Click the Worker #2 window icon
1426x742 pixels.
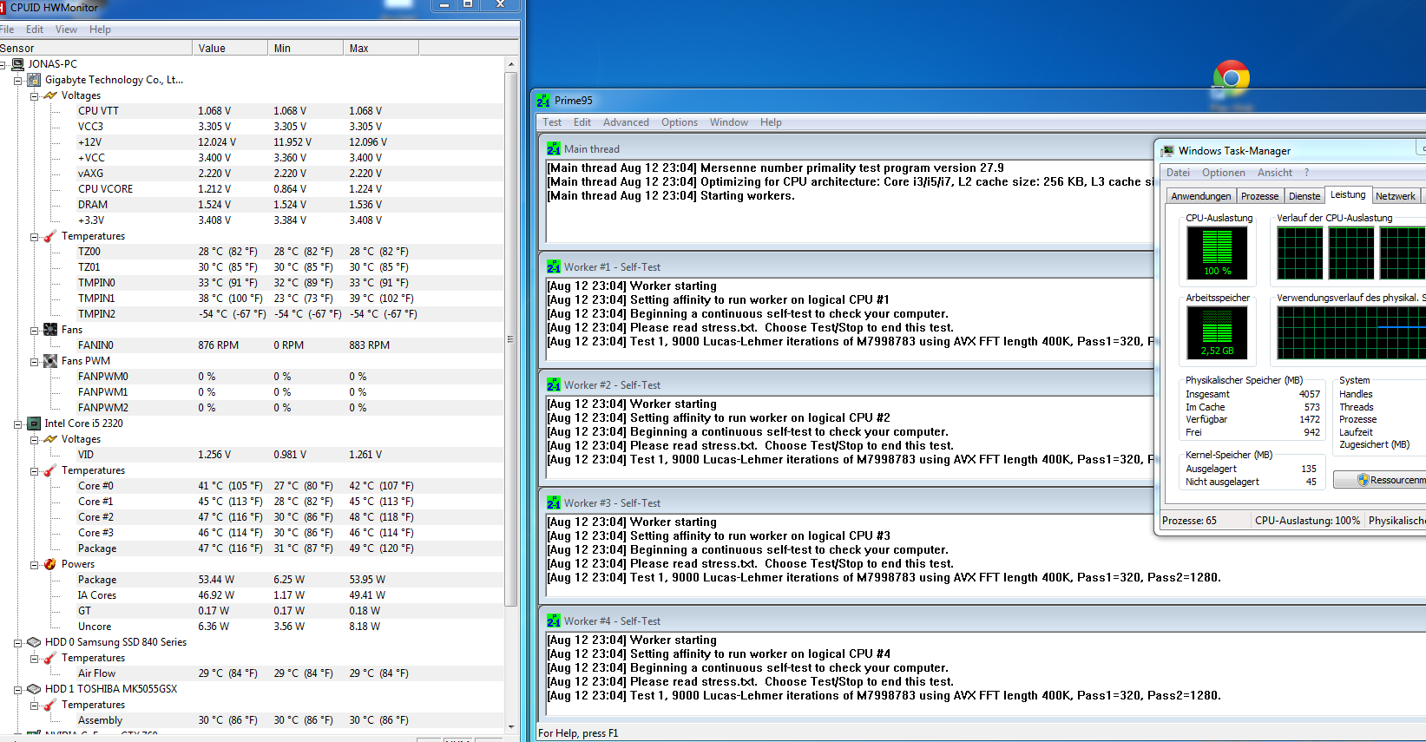point(554,385)
